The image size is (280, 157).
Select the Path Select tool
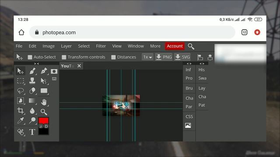[44, 81]
